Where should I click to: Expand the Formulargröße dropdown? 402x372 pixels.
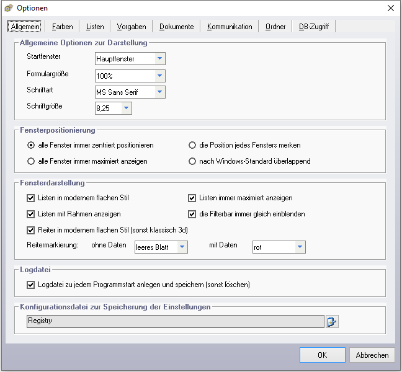pyautogui.click(x=159, y=76)
